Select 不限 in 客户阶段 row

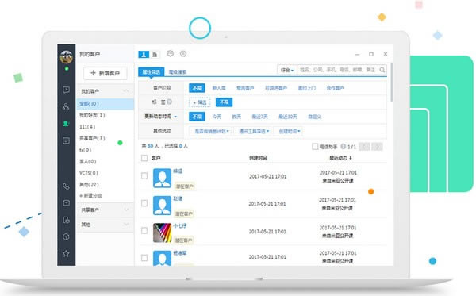tap(197, 88)
